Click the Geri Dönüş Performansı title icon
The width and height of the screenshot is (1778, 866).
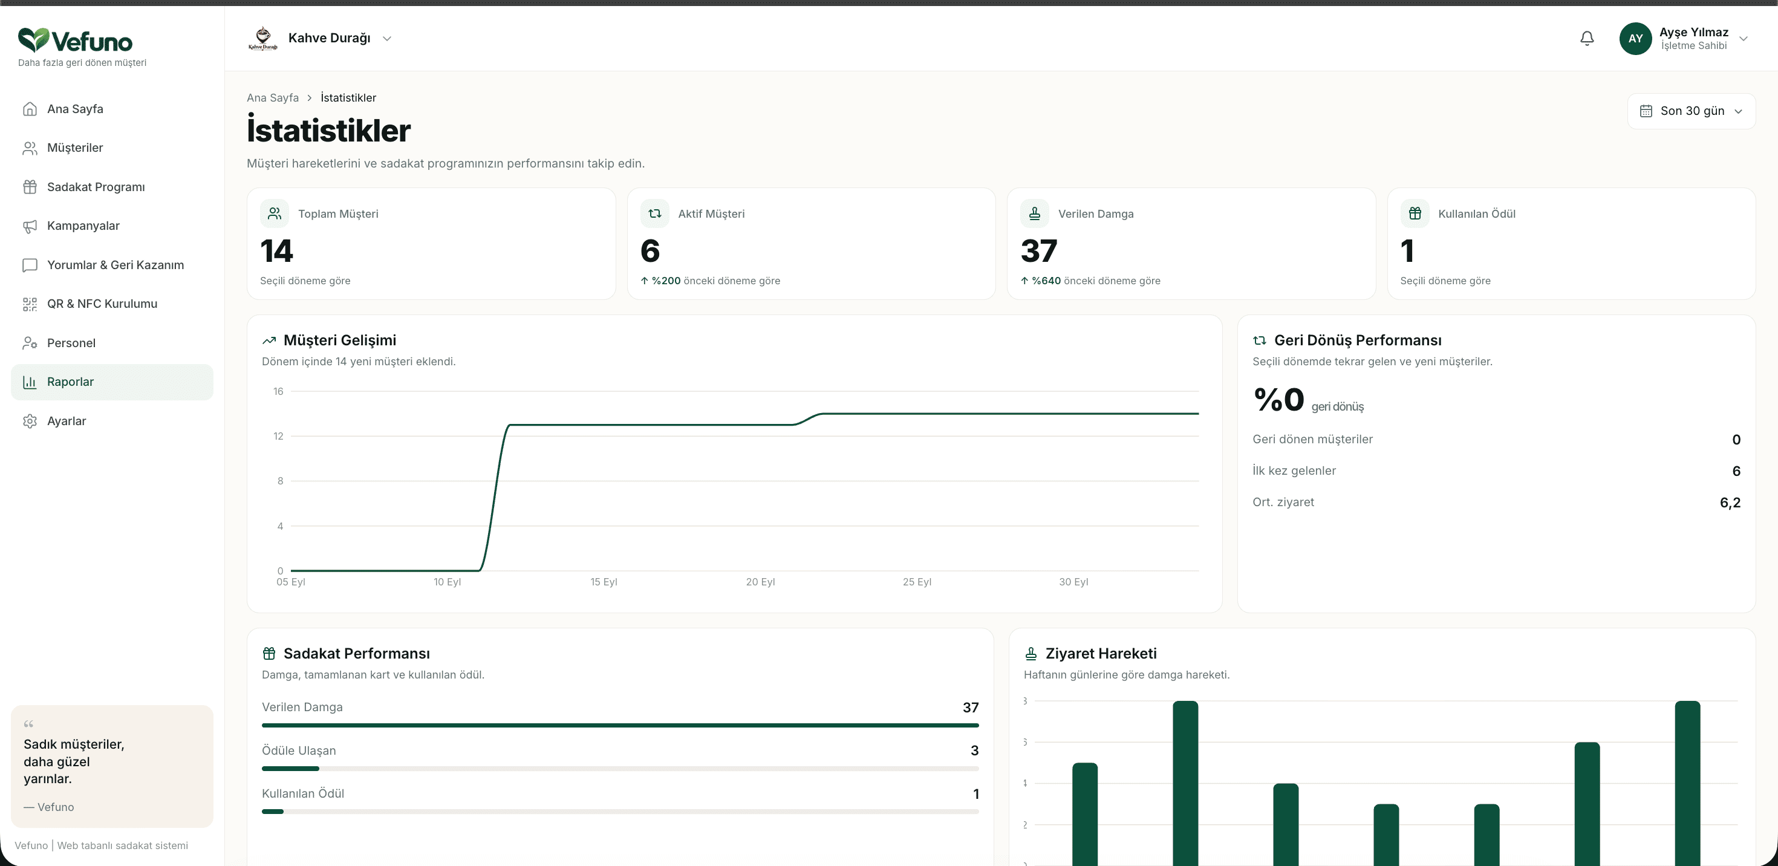pyautogui.click(x=1260, y=340)
